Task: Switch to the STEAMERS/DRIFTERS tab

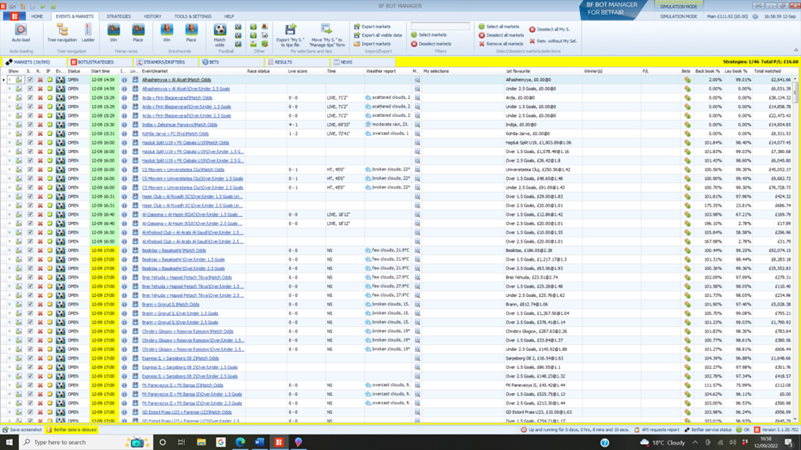Action: point(164,62)
